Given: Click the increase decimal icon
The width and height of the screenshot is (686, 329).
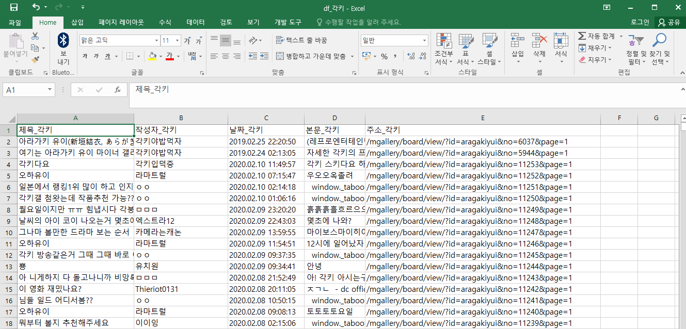Looking at the screenshot, I should point(411,56).
